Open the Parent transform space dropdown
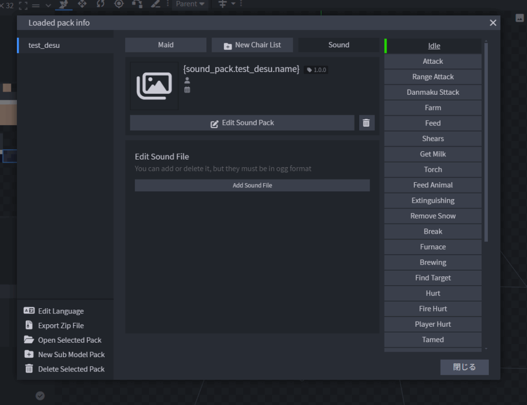Viewport: 527px width, 405px height. (x=190, y=4)
